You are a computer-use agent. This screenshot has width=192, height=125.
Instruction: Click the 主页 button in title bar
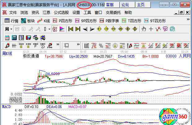click(143, 5)
